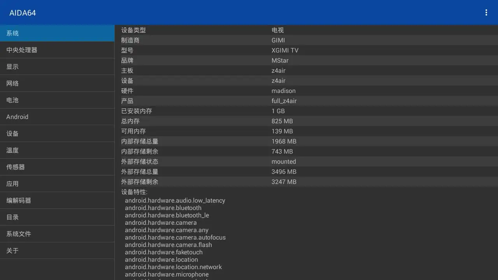The image size is (498, 280).
Task: Click the AIDA64 app title
Action: tap(23, 13)
